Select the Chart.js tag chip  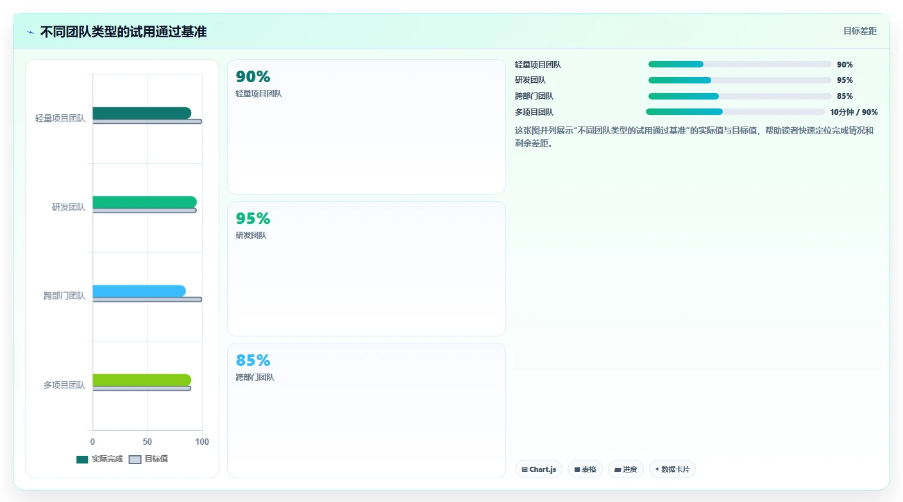[x=539, y=469]
